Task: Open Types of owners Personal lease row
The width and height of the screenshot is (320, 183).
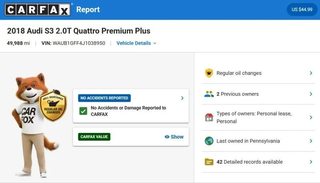Action: tap(258, 117)
